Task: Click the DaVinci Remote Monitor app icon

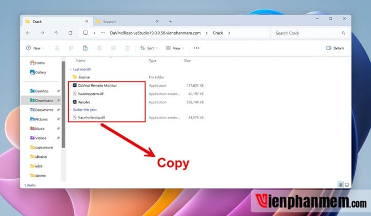Action: click(75, 85)
